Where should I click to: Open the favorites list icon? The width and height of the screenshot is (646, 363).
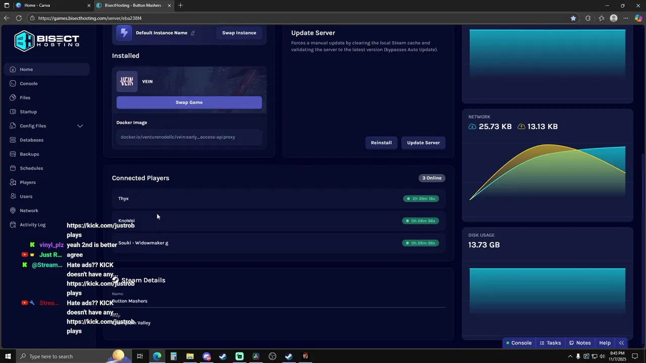tap(602, 18)
